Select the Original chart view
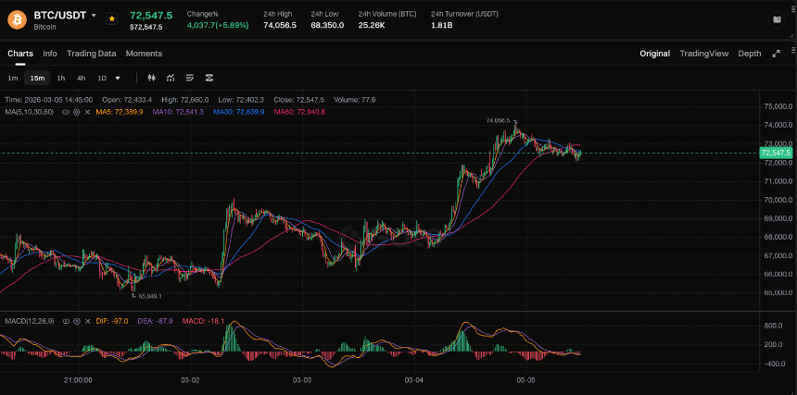Viewport: 797px width, 395px height. (654, 54)
